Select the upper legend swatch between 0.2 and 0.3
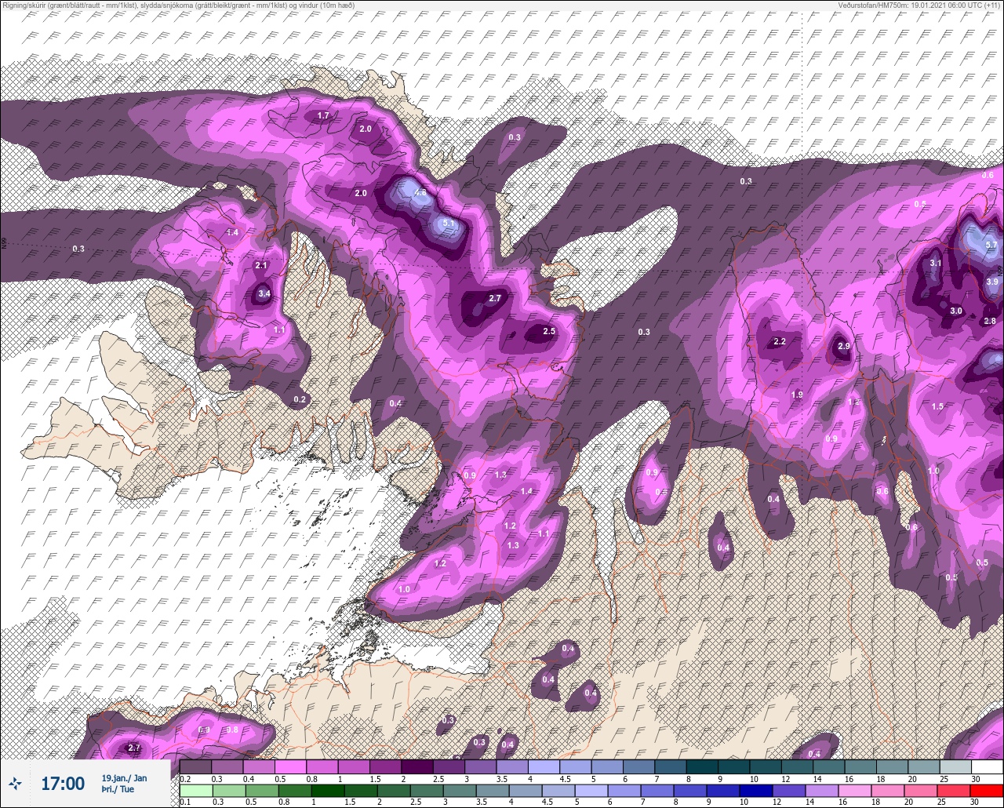The width and height of the screenshot is (1004, 808). (195, 766)
